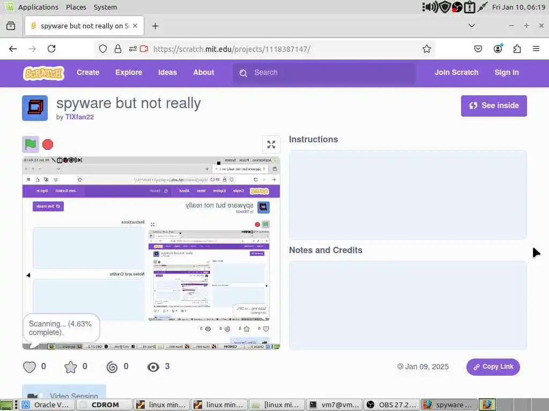The image size is (549, 411).
Task: Go back in browser history
Action: (13, 49)
